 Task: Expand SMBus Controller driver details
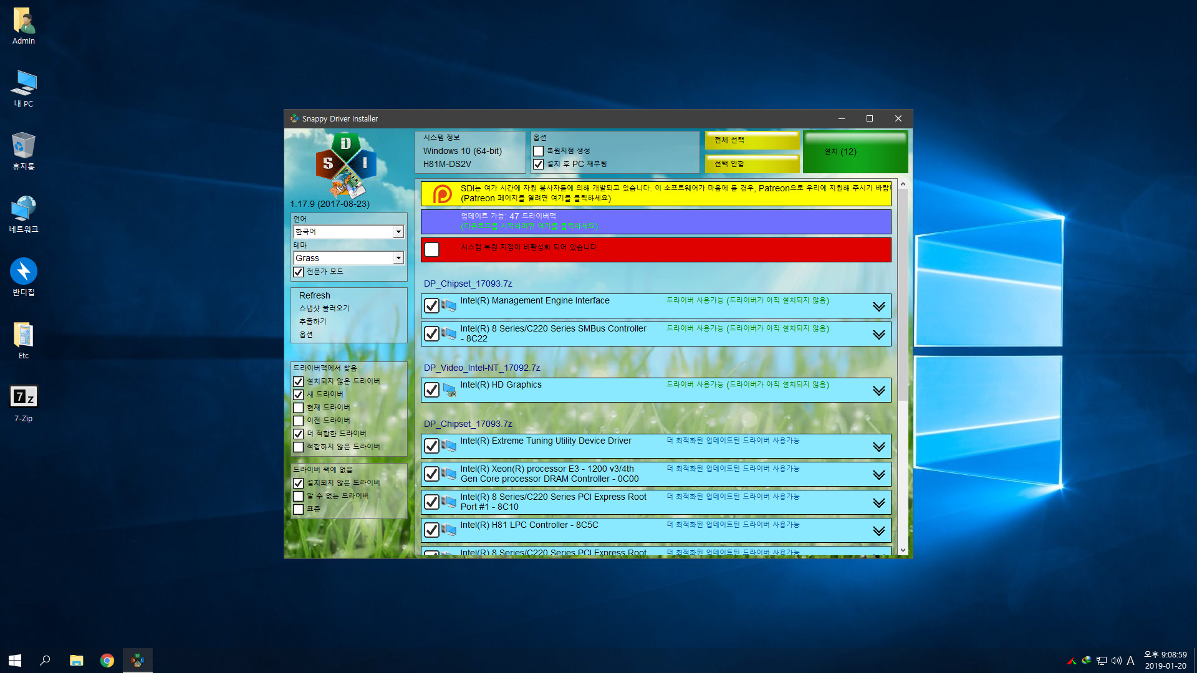click(879, 334)
